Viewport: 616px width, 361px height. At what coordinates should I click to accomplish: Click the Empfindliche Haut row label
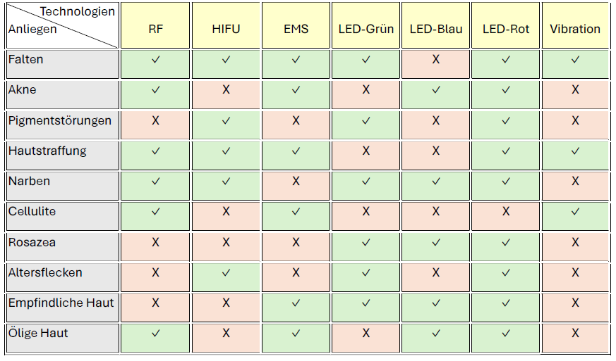point(61,303)
